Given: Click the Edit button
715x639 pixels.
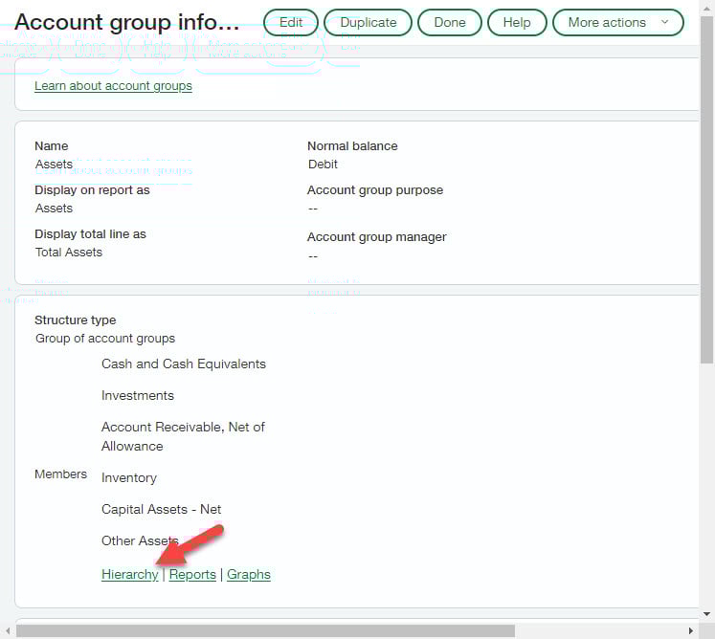Looking at the screenshot, I should [x=291, y=22].
